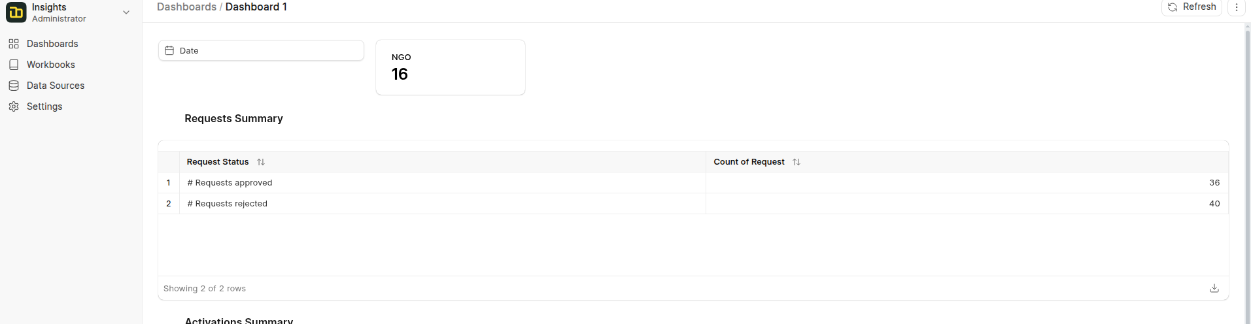Refresh the dashboard

click(1191, 7)
